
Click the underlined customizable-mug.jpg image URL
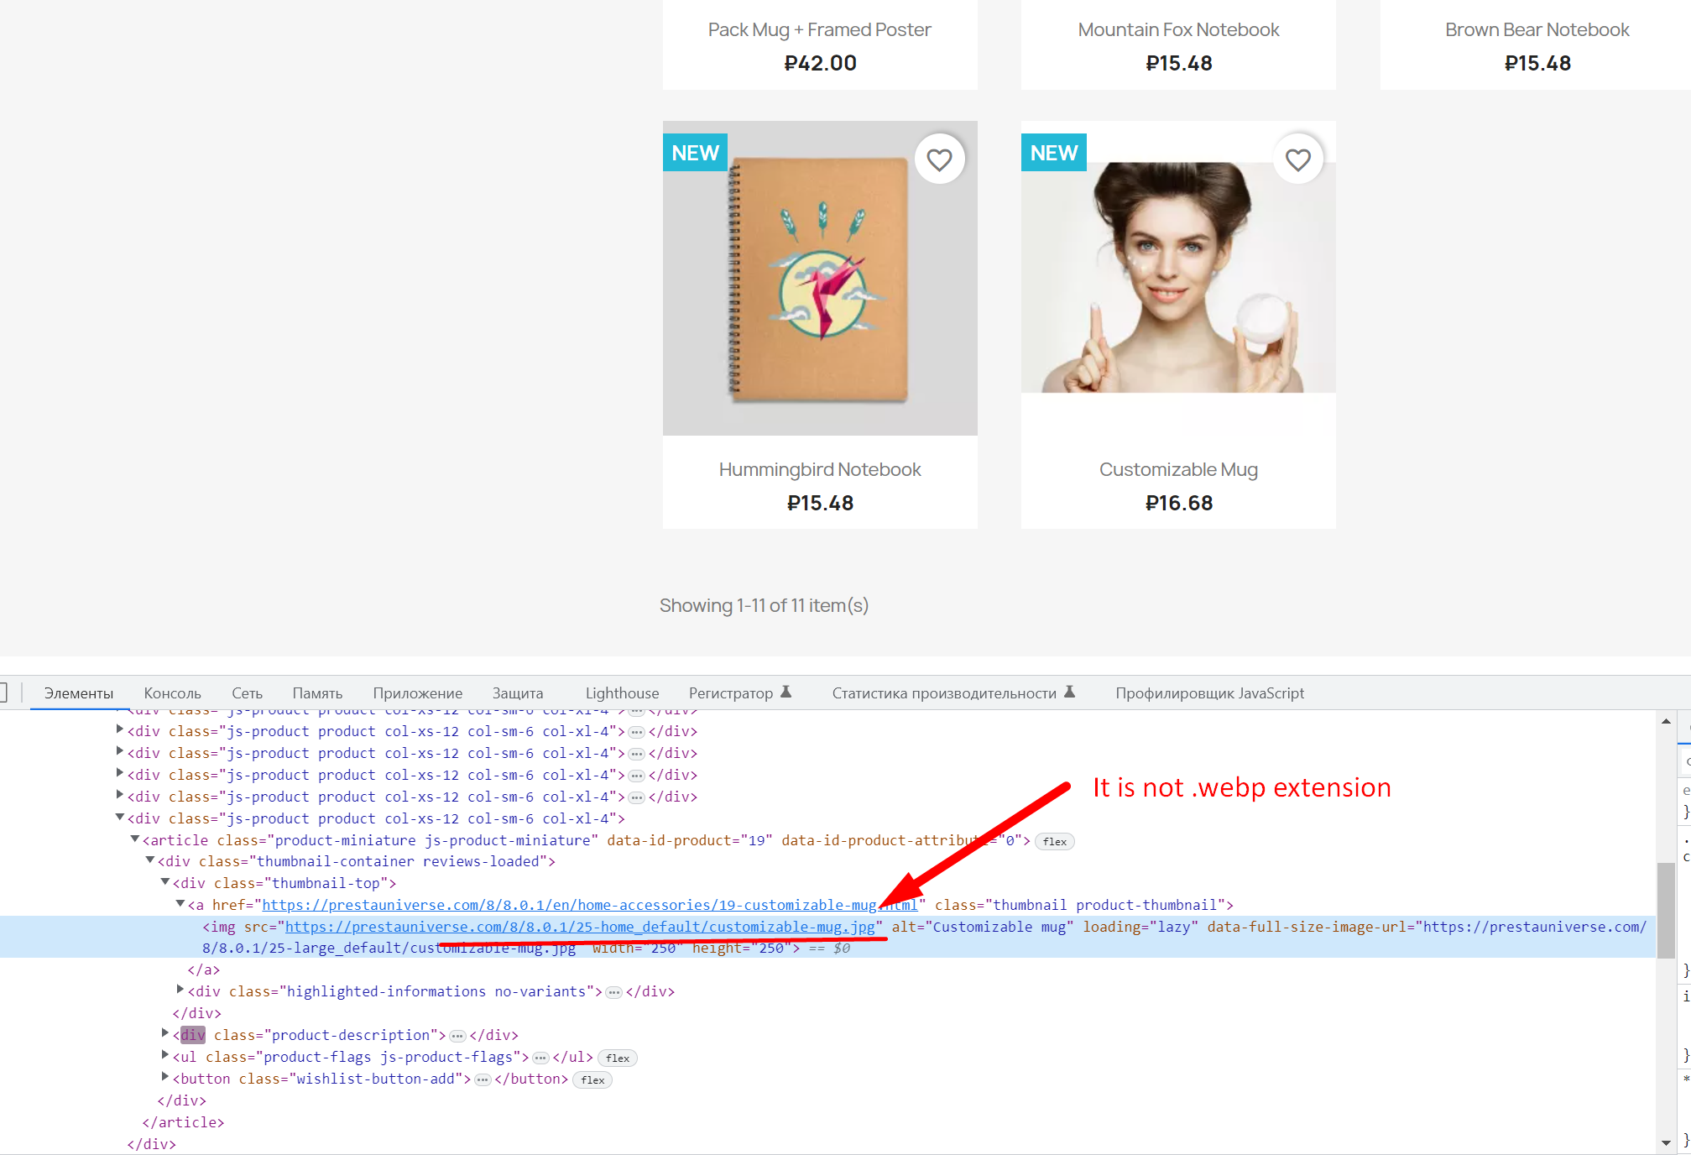[579, 927]
